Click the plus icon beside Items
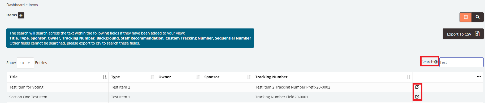This screenshot has height=103, width=485. (21, 15)
